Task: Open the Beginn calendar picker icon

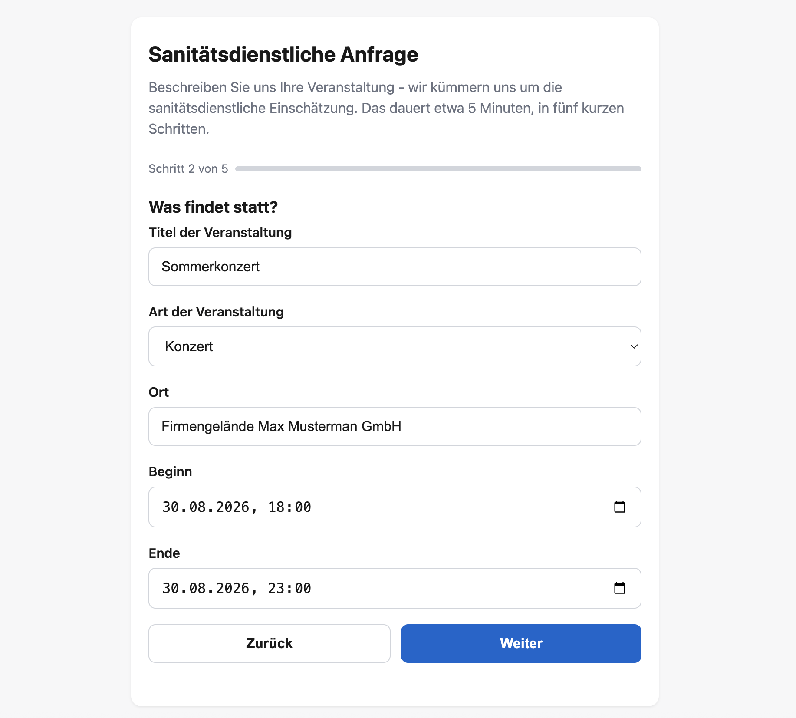Action: click(x=620, y=507)
